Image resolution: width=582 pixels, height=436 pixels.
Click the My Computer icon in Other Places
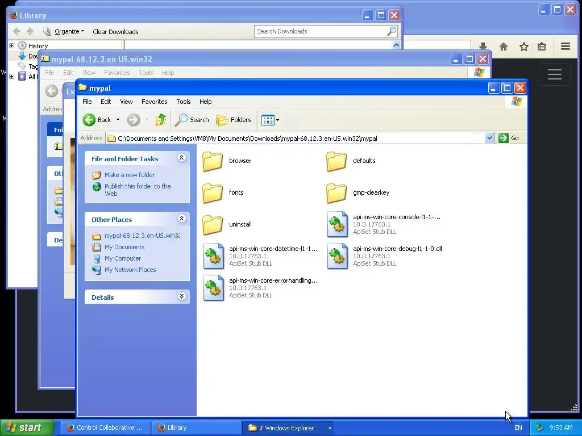tap(97, 258)
